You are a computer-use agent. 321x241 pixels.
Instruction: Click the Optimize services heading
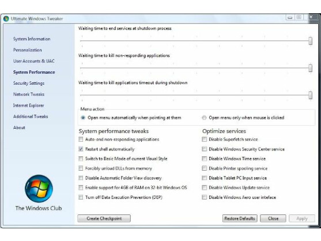click(224, 131)
